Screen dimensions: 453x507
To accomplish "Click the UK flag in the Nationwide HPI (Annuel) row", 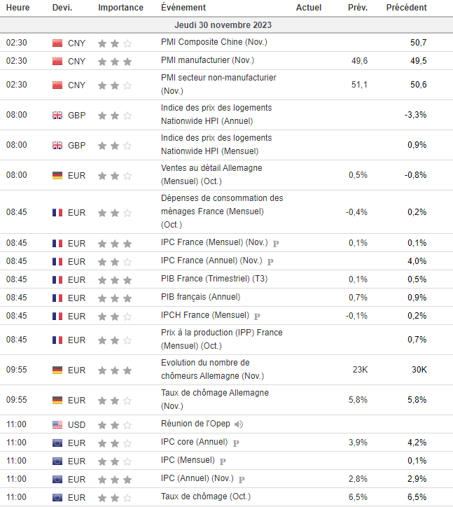I will [57, 116].
